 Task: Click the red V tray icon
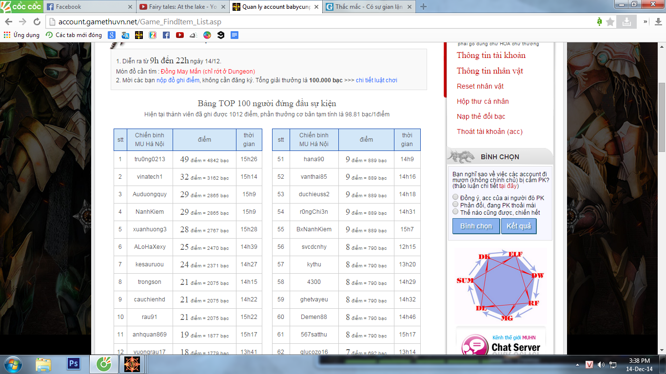[x=589, y=364]
